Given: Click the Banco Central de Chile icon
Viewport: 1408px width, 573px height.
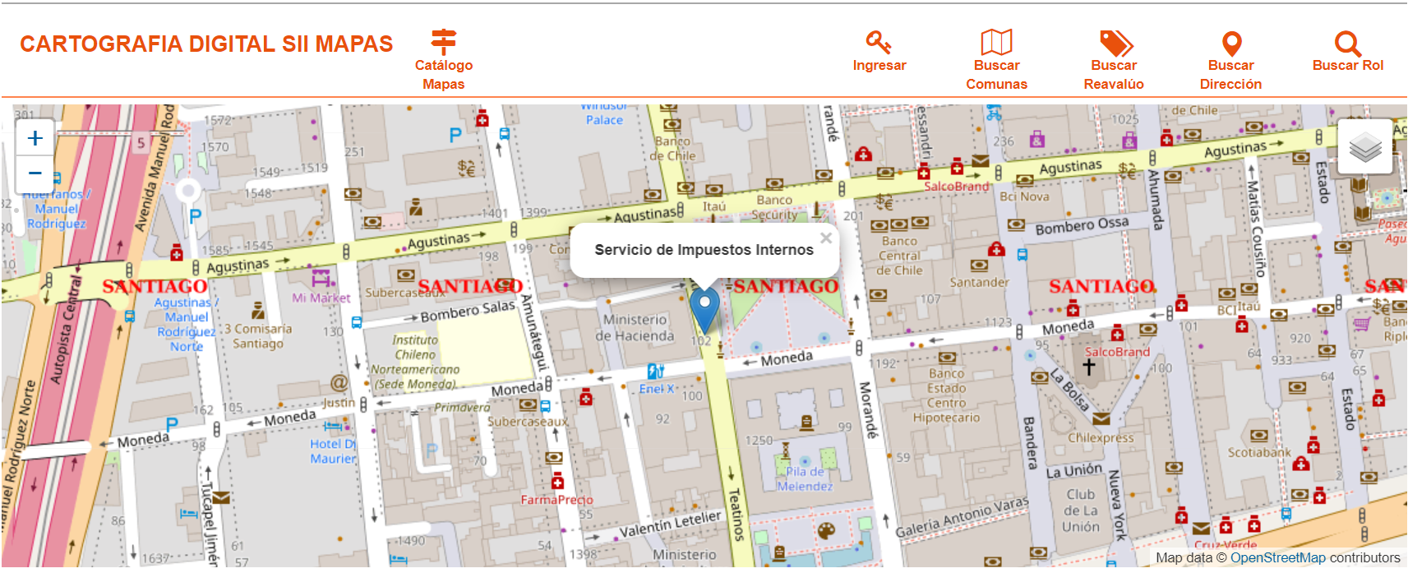Looking at the screenshot, I should [x=898, y=224].
